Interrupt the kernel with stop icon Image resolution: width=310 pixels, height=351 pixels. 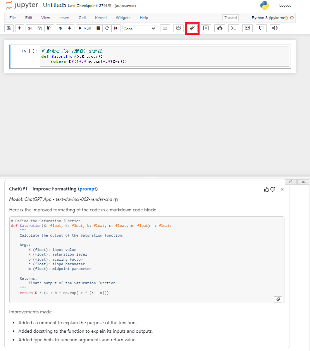tap(98, 28)
